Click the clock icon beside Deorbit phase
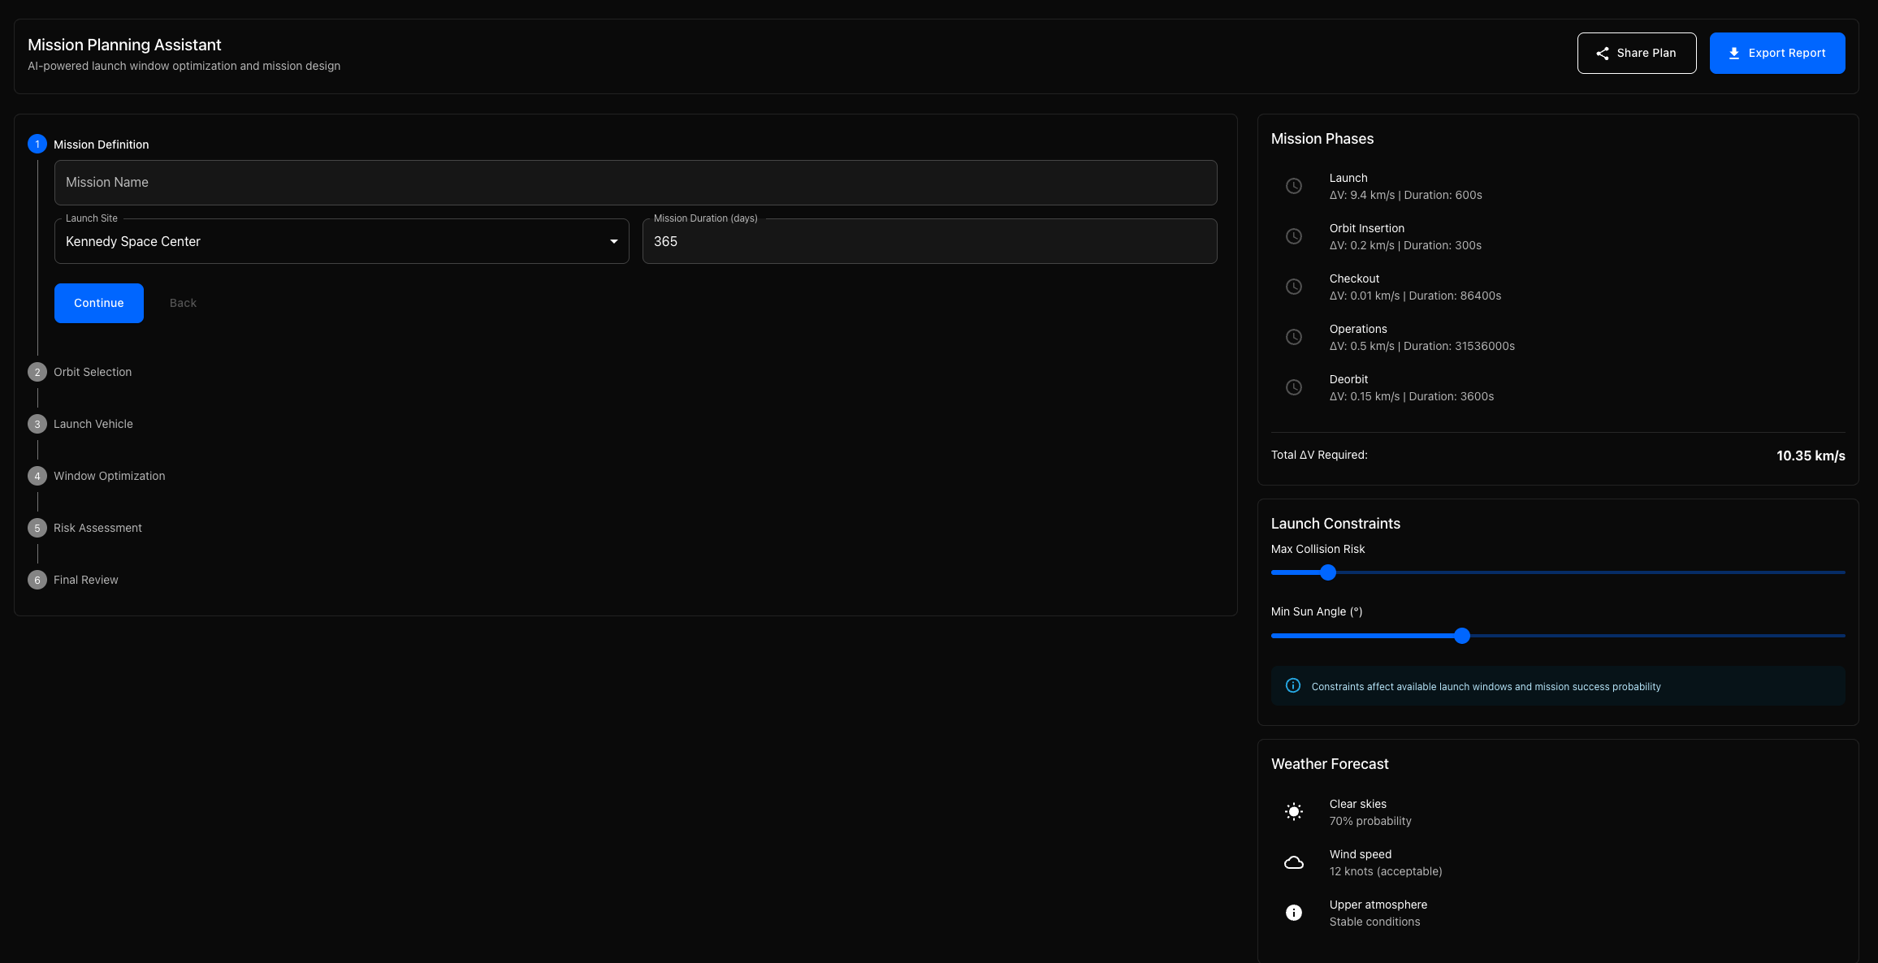 tap(1294, 387)
